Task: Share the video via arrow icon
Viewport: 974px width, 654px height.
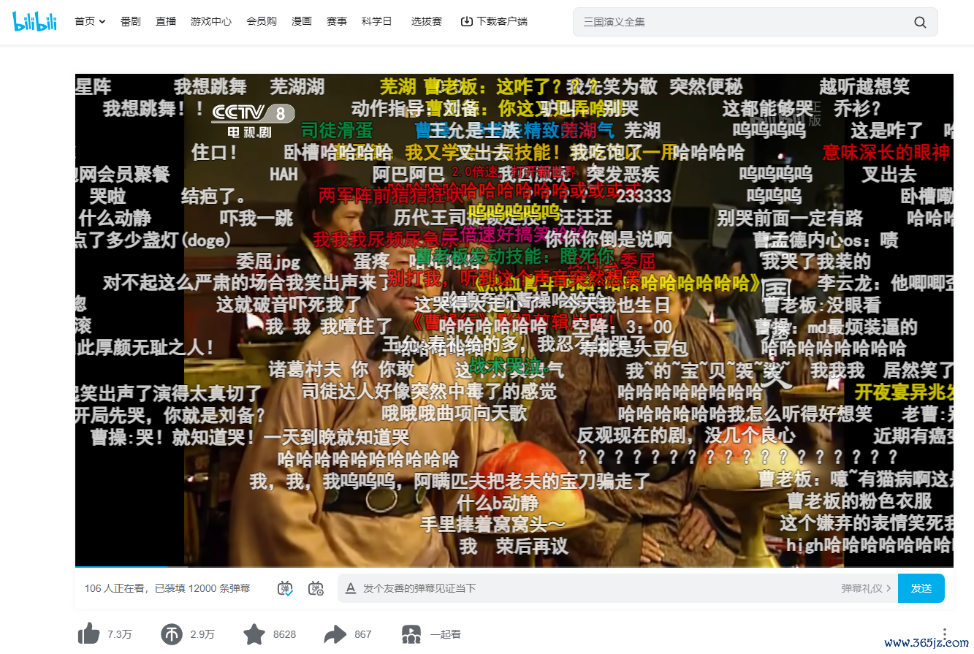Action: (x=335, y=634)
